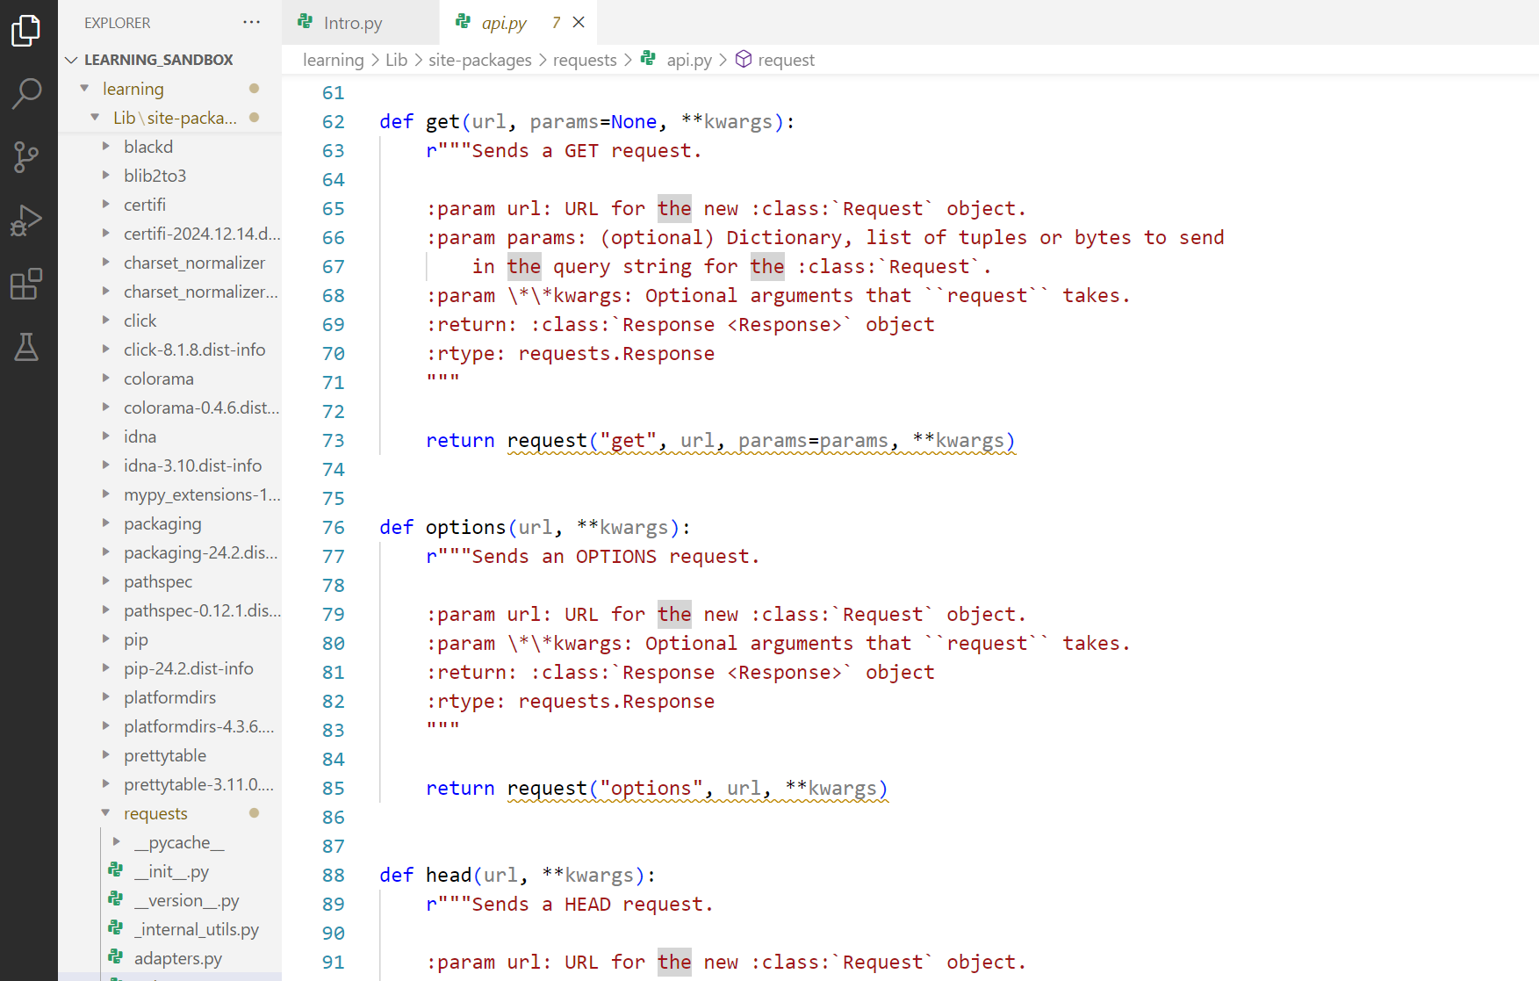Close the api.py editor tab
This screenshot has height=981, width=1539.
click(579, 23)
